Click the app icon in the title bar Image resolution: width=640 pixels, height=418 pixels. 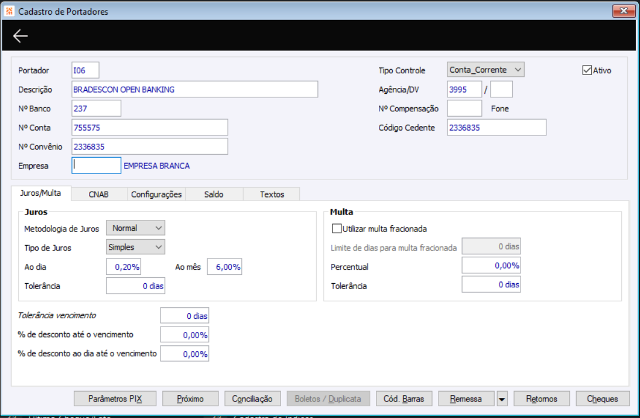[9, 11]
